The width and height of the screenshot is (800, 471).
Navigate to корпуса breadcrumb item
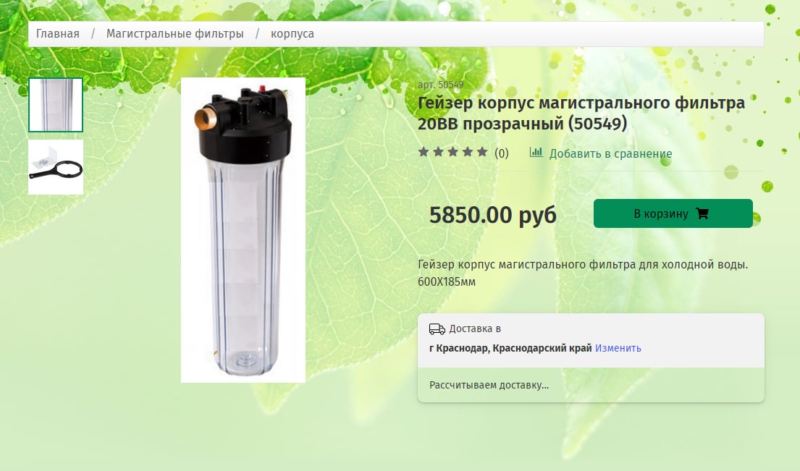(292, 34)
